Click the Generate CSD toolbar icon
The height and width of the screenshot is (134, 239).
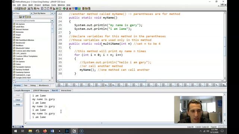click(x=42, y=9)
